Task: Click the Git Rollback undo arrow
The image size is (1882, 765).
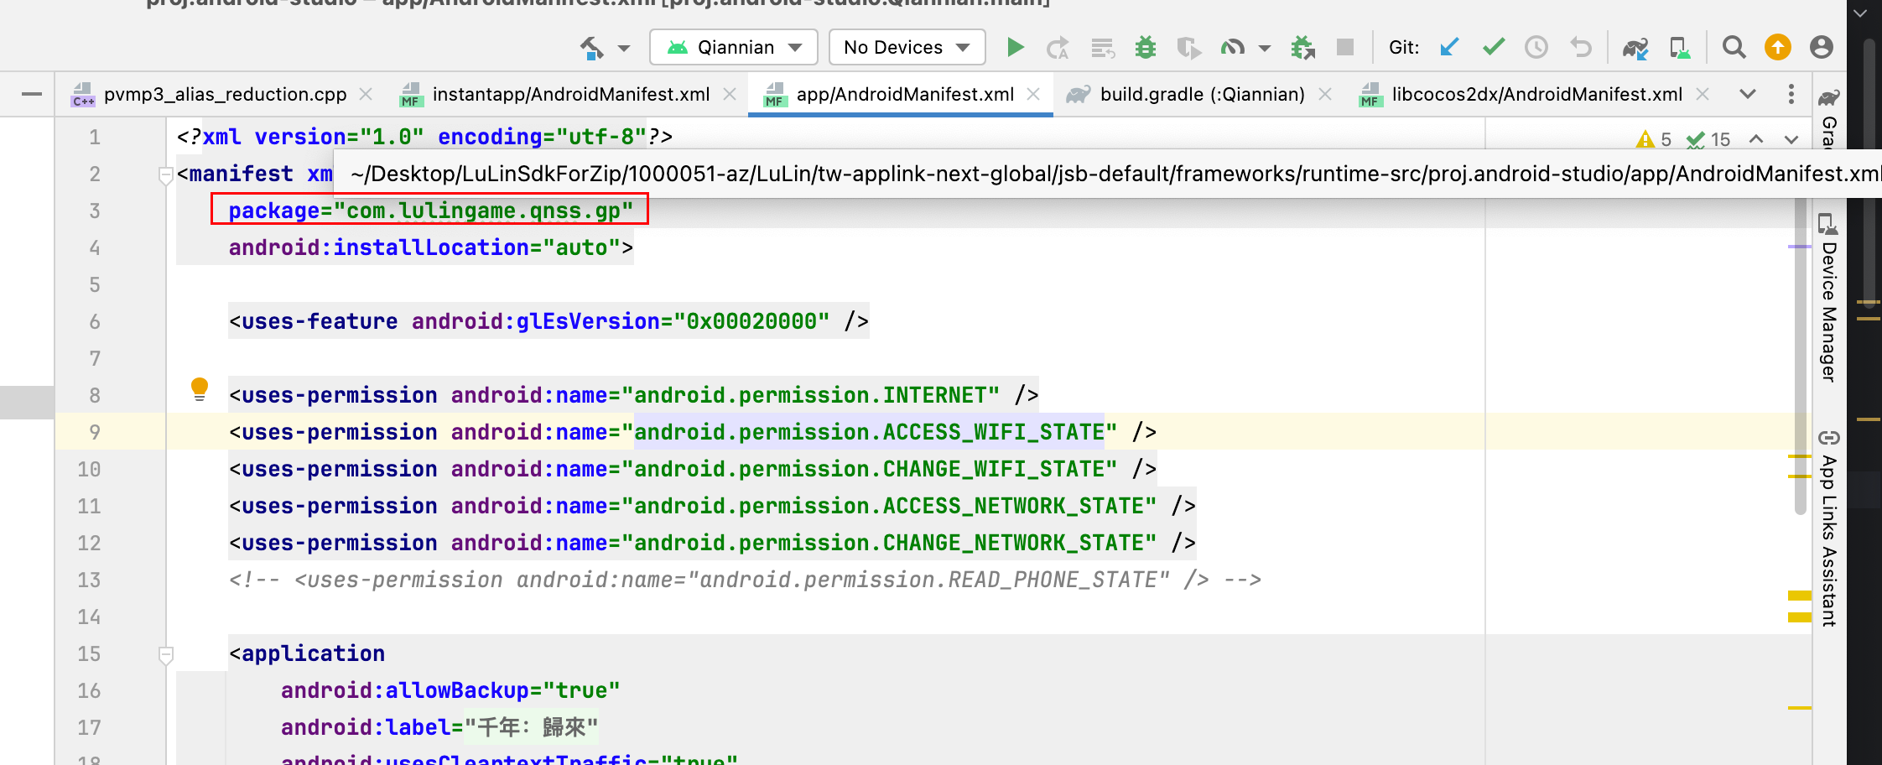Action: 1581,47
